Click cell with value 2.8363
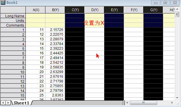 (55, 95)
